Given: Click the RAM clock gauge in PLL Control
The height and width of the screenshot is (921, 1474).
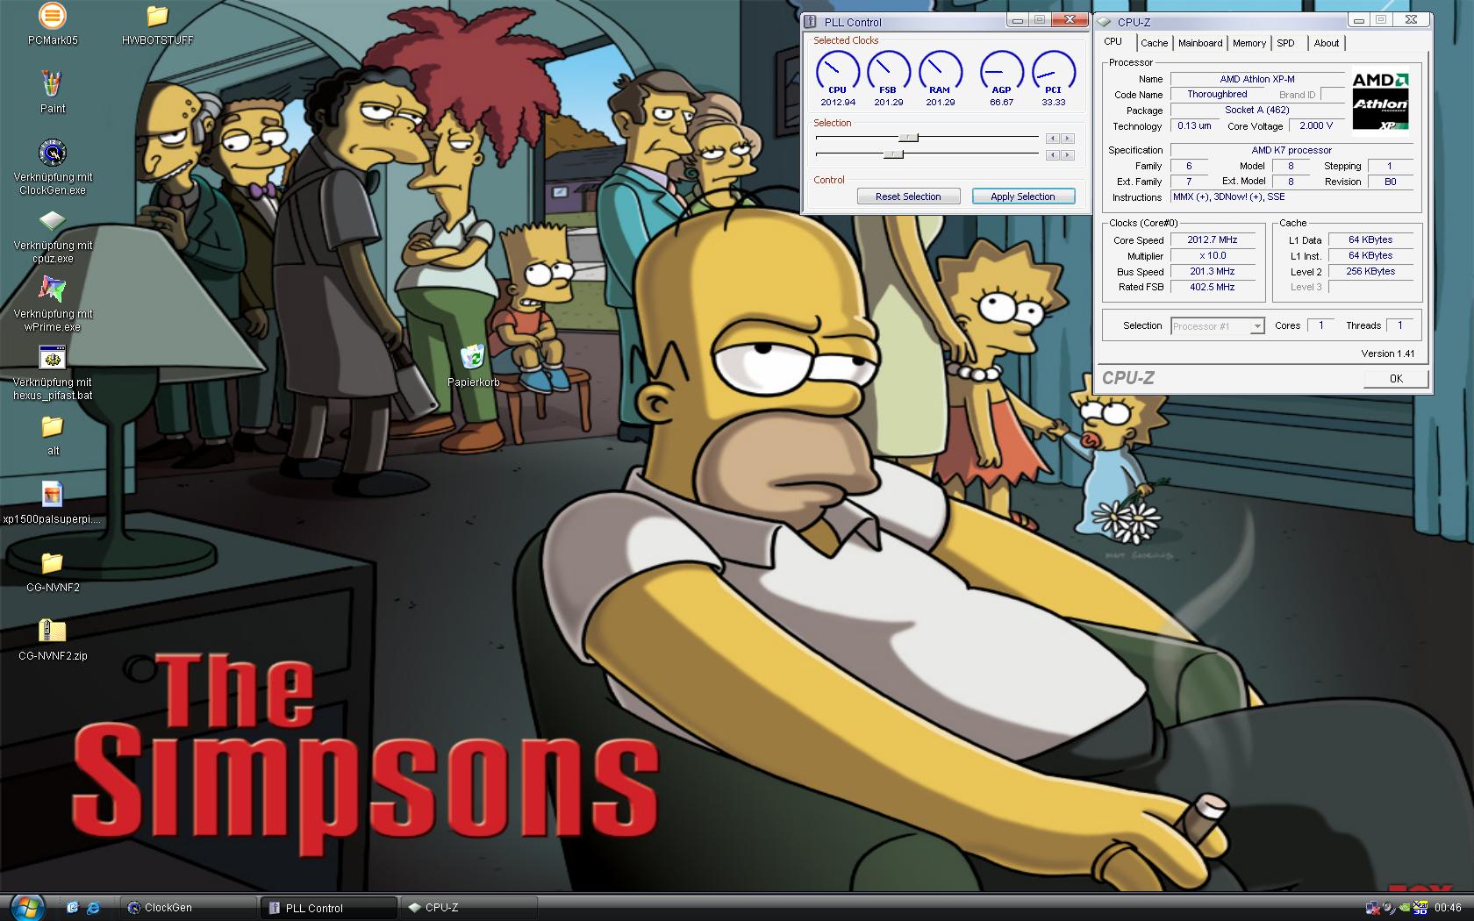Looking at the screenshot, I should point(941,72).
